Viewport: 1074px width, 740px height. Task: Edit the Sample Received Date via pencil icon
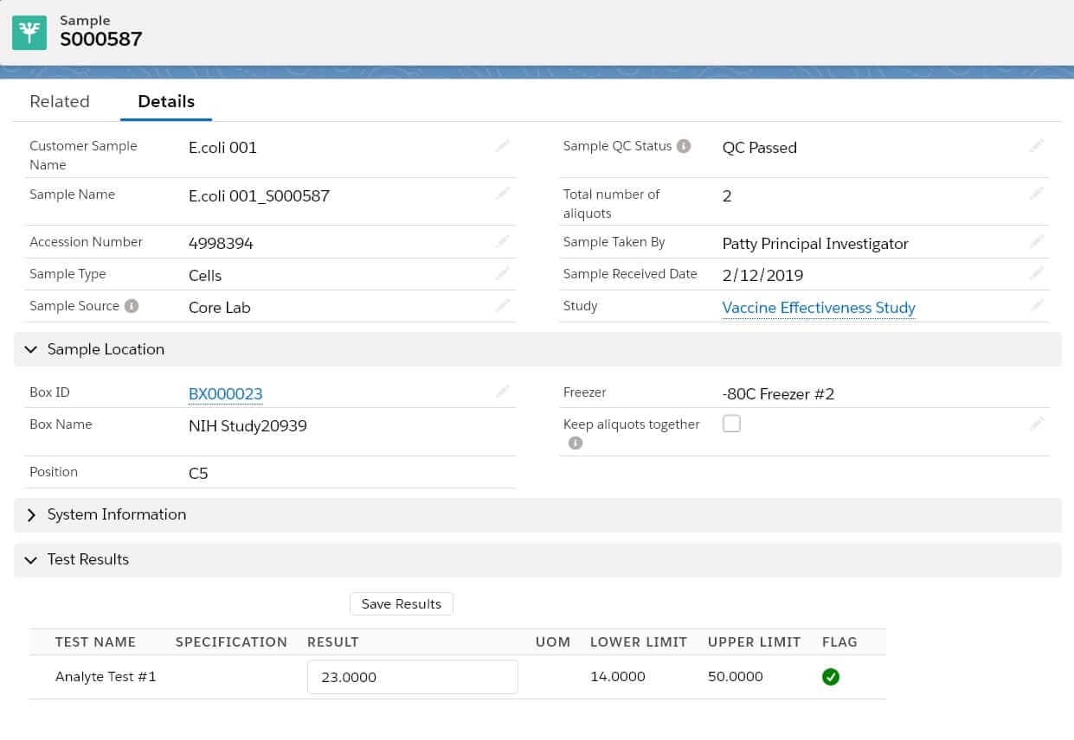pyautogui.click(x=1037, y=273)
